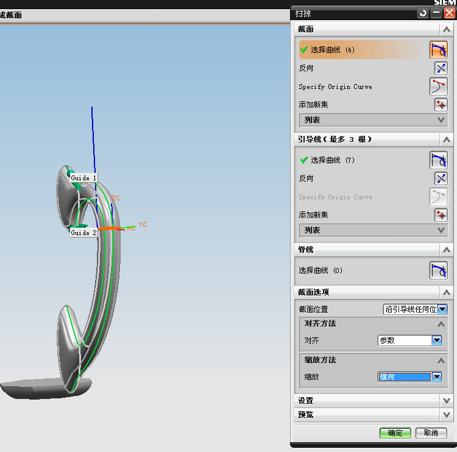The height and width of the screenshot is (452, 457).
Task: Click the reset dialog icon in the 扫掠 title bar
Action: pos(423,13)
